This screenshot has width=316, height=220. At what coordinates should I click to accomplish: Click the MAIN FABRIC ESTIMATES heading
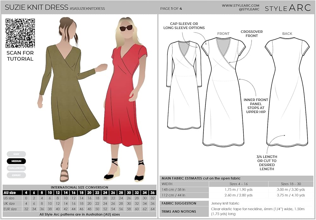(x=201, y=178)
